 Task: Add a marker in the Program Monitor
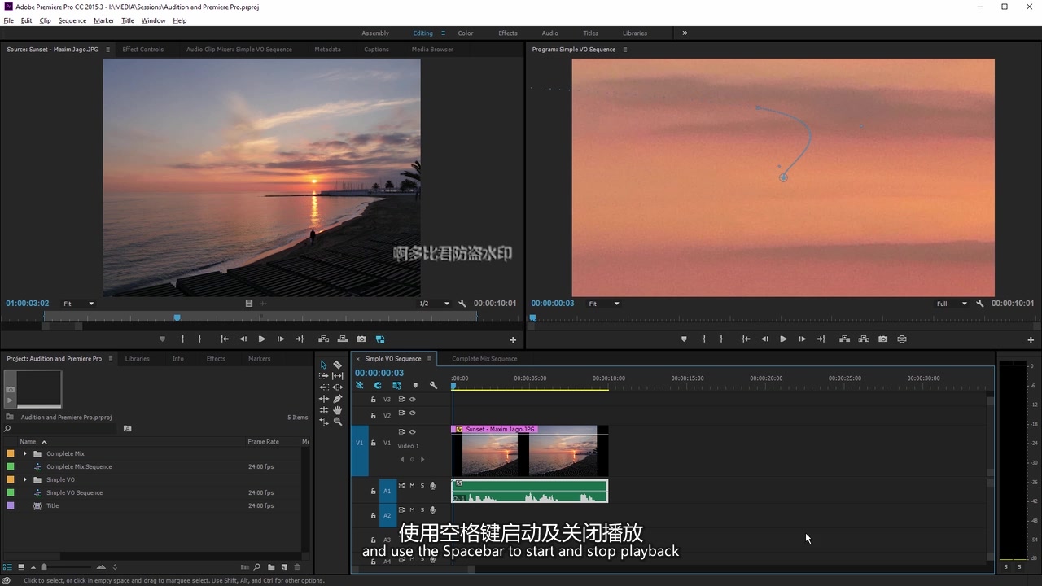684,339
